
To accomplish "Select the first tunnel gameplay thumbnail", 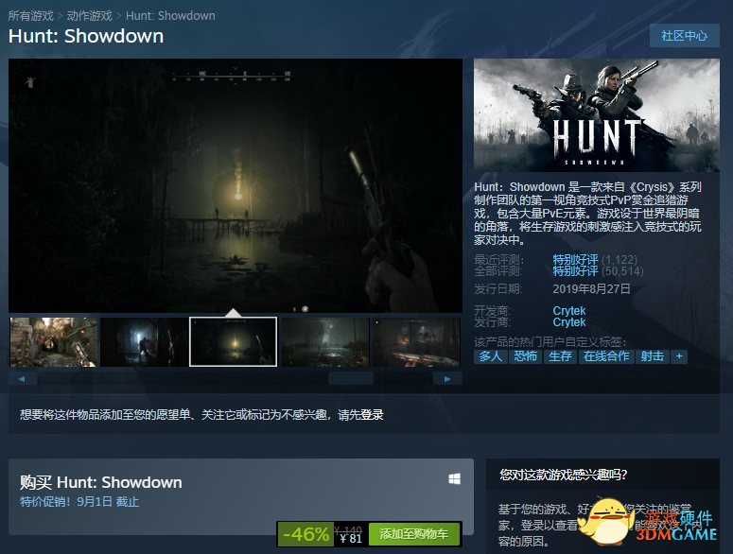I will coord(54,342).
